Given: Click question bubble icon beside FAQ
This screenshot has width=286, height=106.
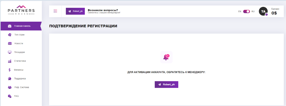Looking at the screenshot, I should 10,96.
